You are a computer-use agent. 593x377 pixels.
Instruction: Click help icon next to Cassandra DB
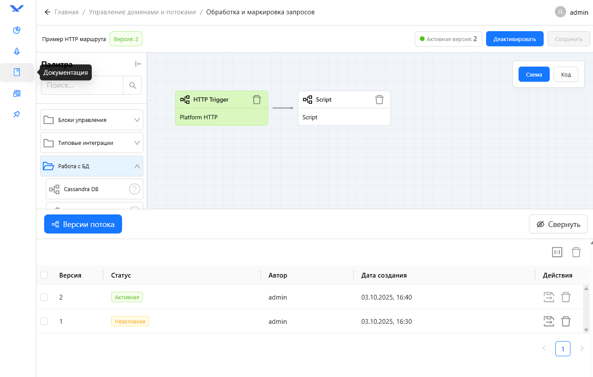coord(135,189)
